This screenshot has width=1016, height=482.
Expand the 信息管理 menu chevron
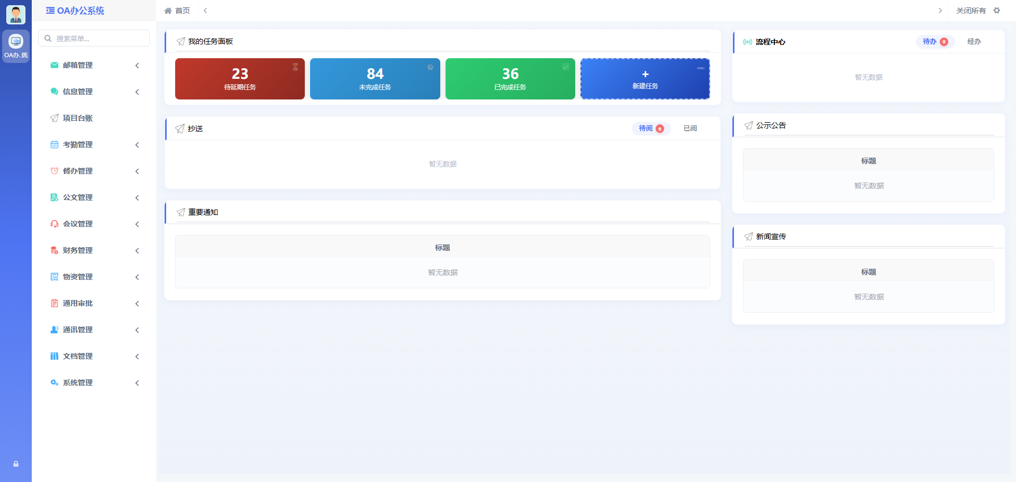[137, 92]
